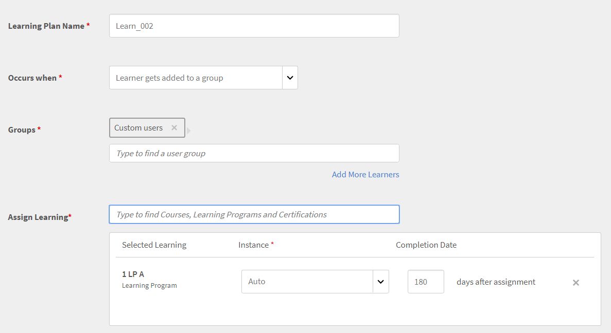The width and height of the screenshot is (611, 333).
Task: Open the Occurs when dropdown arrow
Action: [x=290, y=78]
